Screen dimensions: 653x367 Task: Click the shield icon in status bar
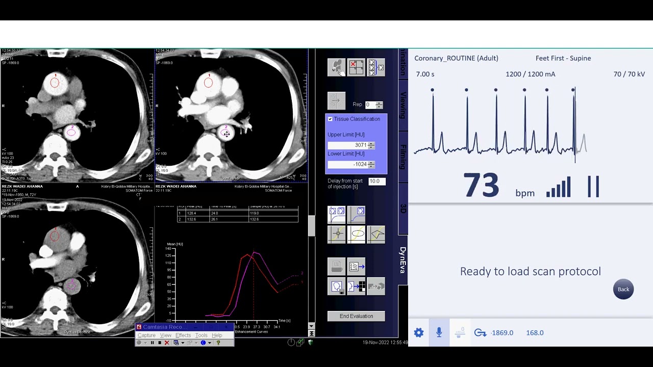tap(310, 342)
